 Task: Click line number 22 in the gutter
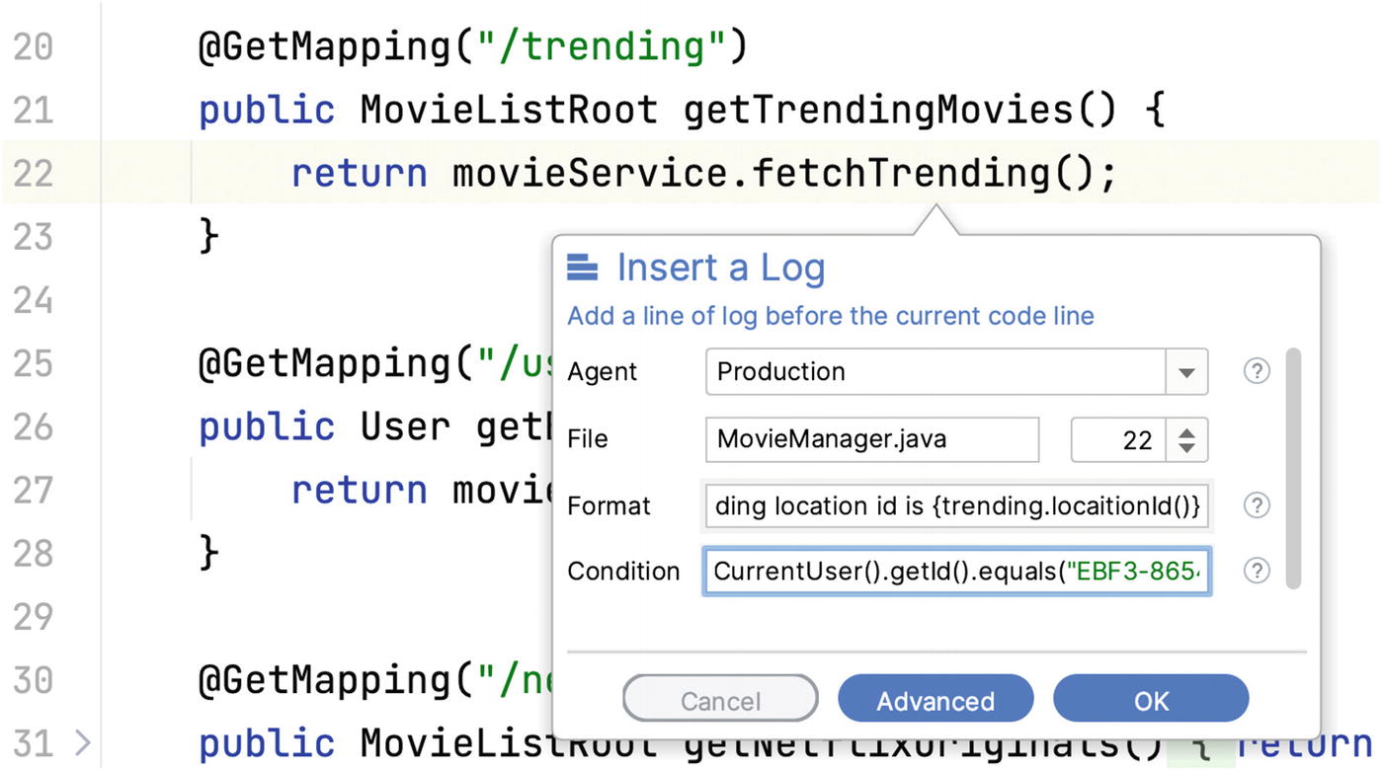point(34,174)
